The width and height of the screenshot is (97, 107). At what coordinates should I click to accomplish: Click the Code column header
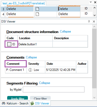pyautogui.click(x=11, y=38)
